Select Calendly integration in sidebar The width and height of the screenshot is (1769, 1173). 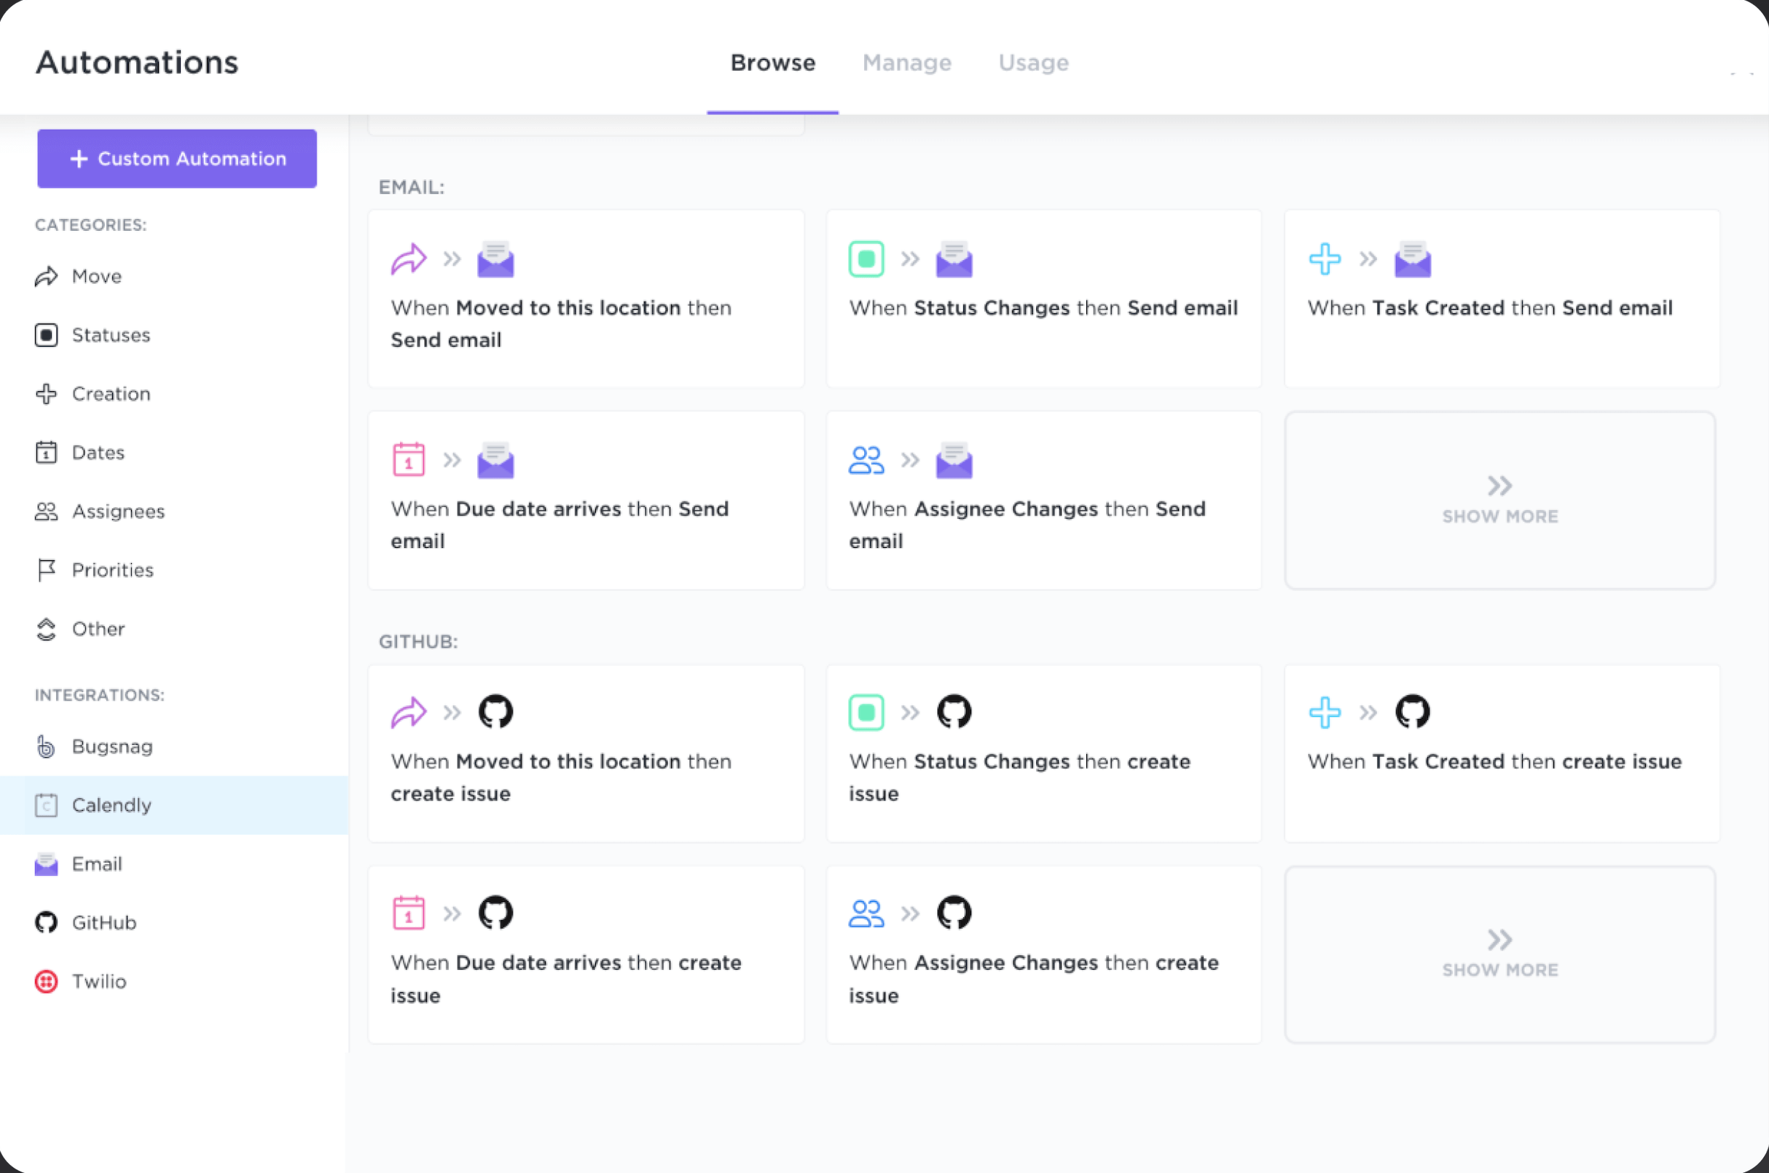(x=111, y=804)
